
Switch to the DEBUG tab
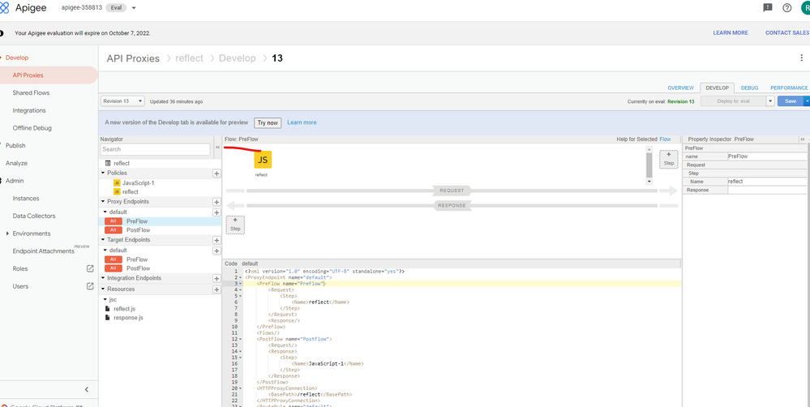pyautogui.click(x=749, y=88)
